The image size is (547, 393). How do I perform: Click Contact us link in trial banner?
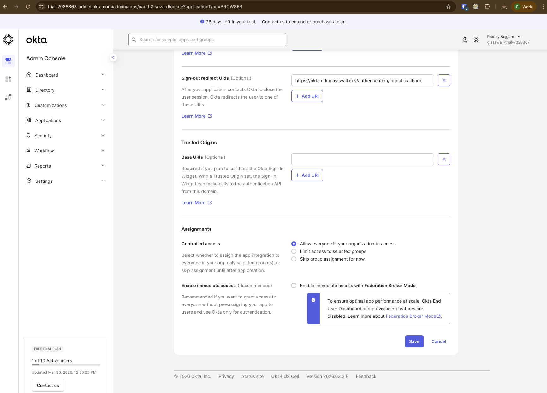coord(273,22)
